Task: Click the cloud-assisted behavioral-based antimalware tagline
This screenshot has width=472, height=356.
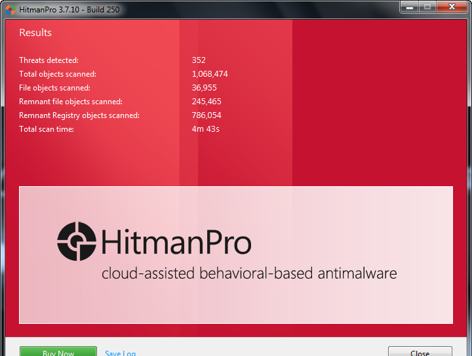Action: click(x=249, y=273)
